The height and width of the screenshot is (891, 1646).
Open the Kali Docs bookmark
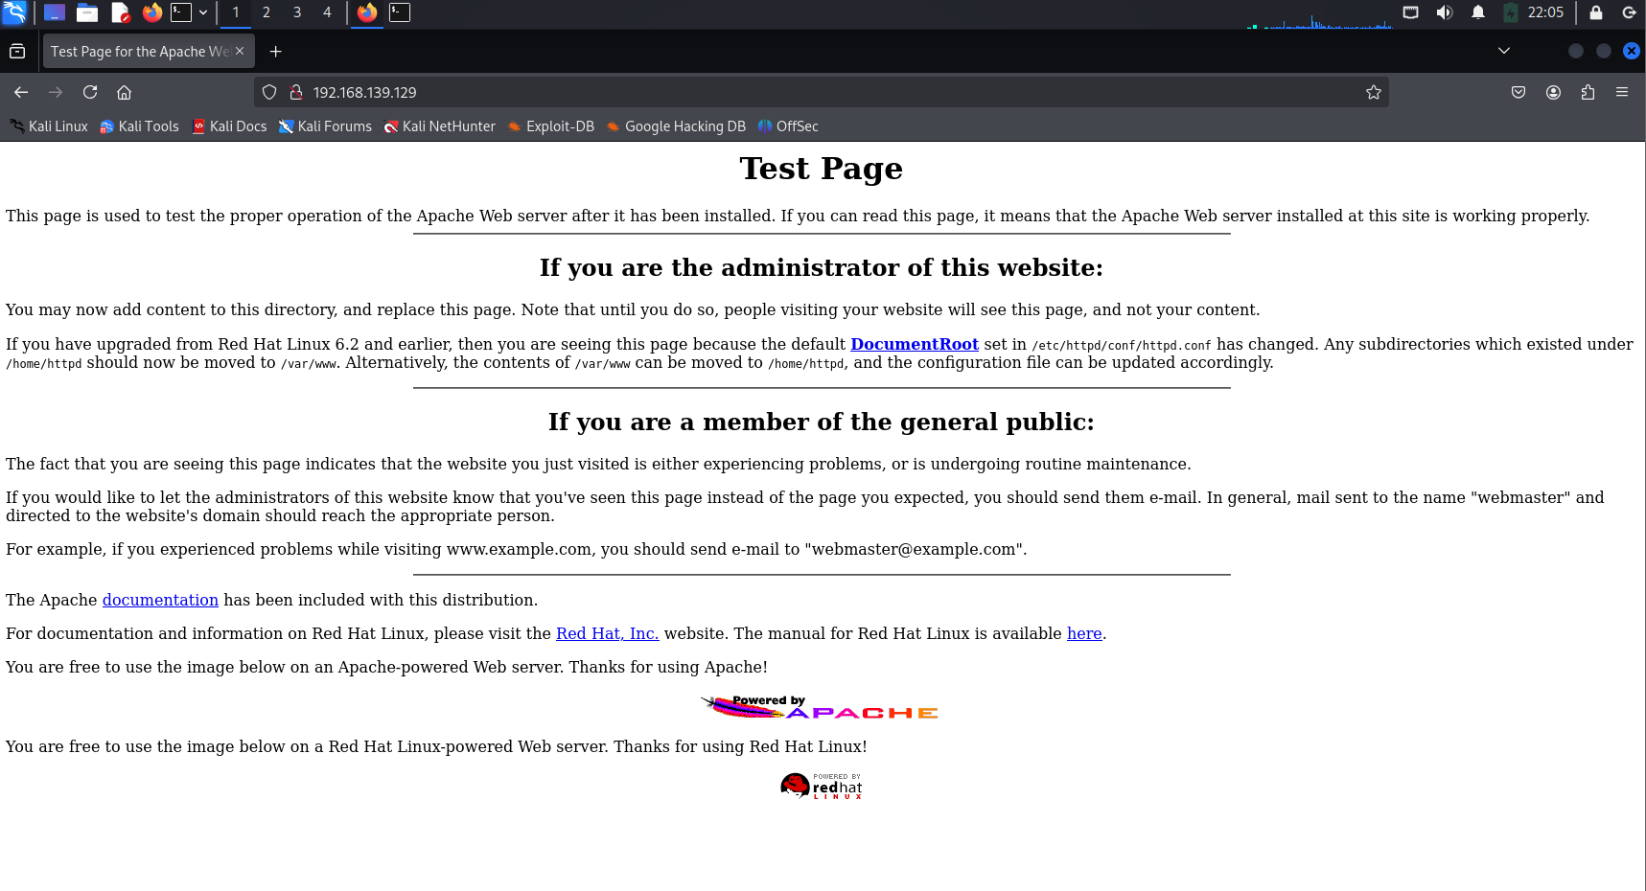click(x=229, y=126)
